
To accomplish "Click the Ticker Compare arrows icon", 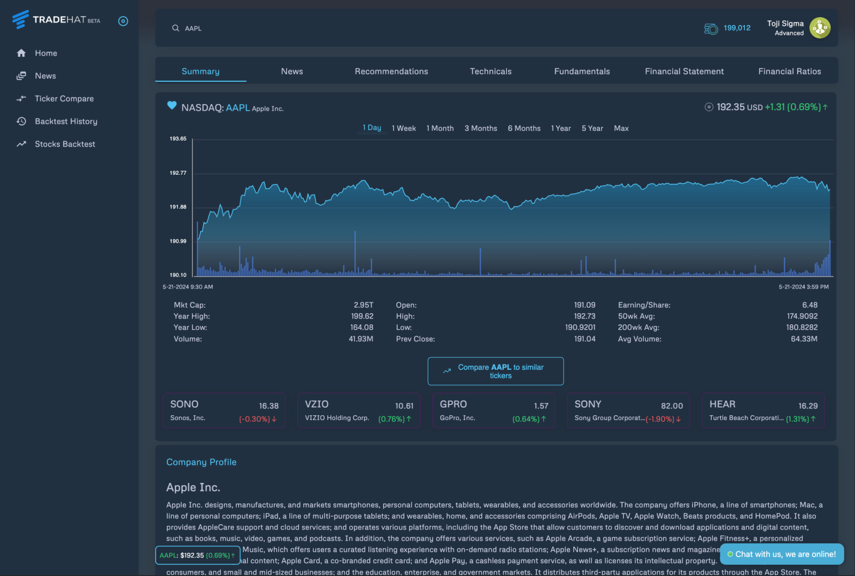I will (21, 99).
